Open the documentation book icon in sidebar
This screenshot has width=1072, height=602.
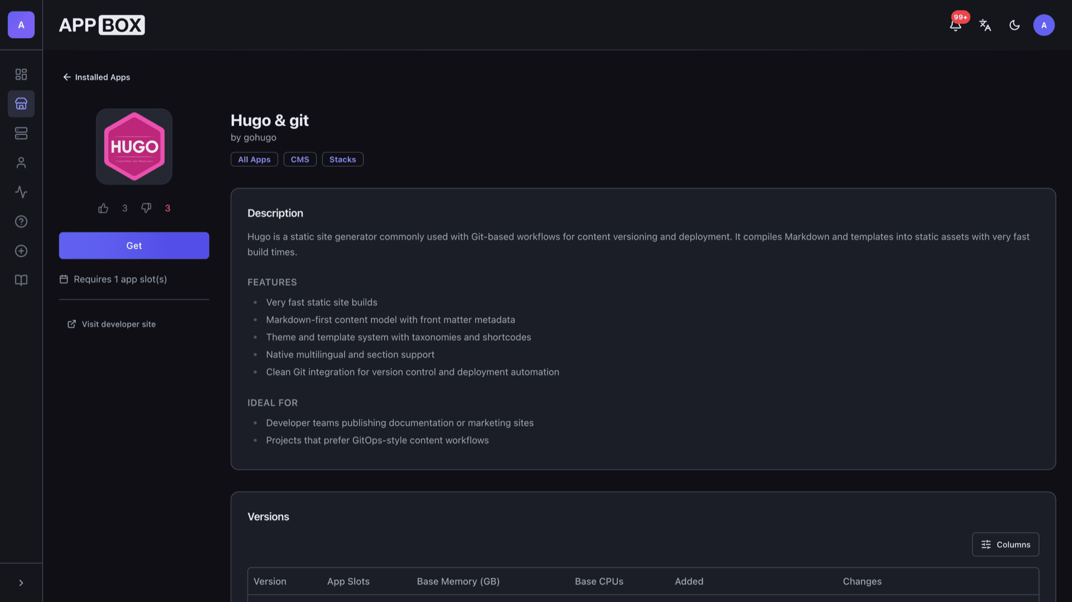[21, 280]
